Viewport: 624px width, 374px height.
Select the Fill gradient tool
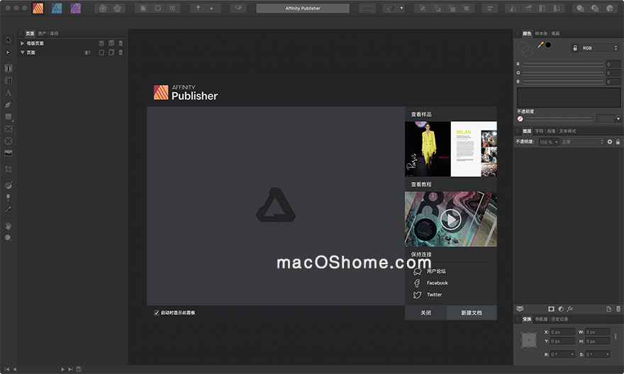tap(9, 186)
